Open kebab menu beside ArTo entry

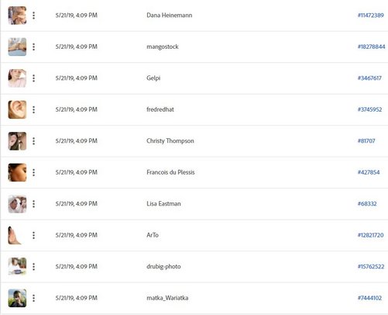tap(33, 235)
